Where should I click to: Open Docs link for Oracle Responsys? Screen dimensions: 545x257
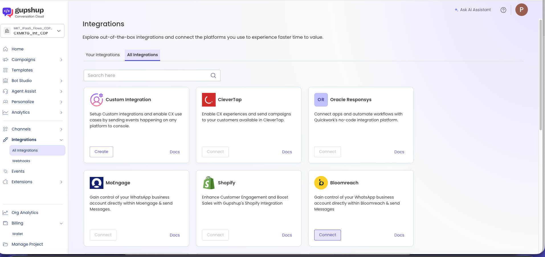(x=399, y=152)
